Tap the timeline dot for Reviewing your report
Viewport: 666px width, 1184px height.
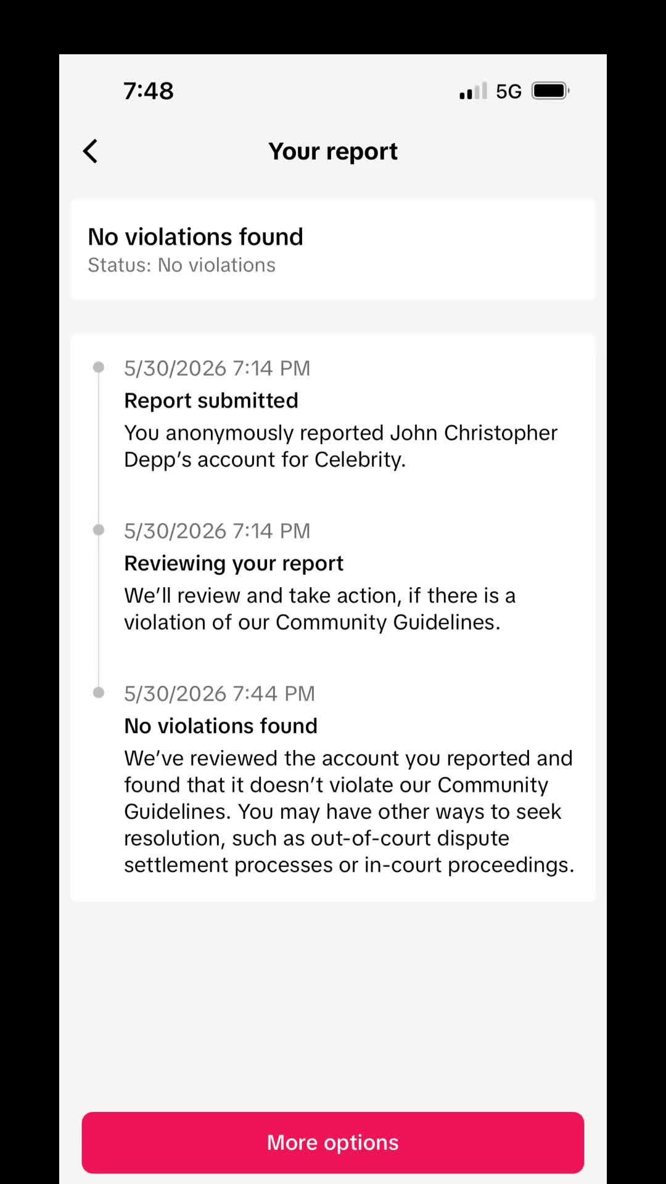coord(98,530)
